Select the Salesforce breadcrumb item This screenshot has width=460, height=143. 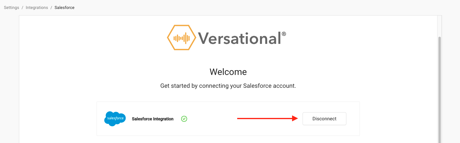(x=64, y=7)
